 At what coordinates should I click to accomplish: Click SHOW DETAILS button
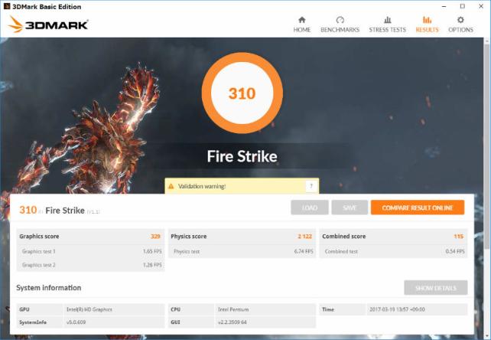tap(436, 288)
